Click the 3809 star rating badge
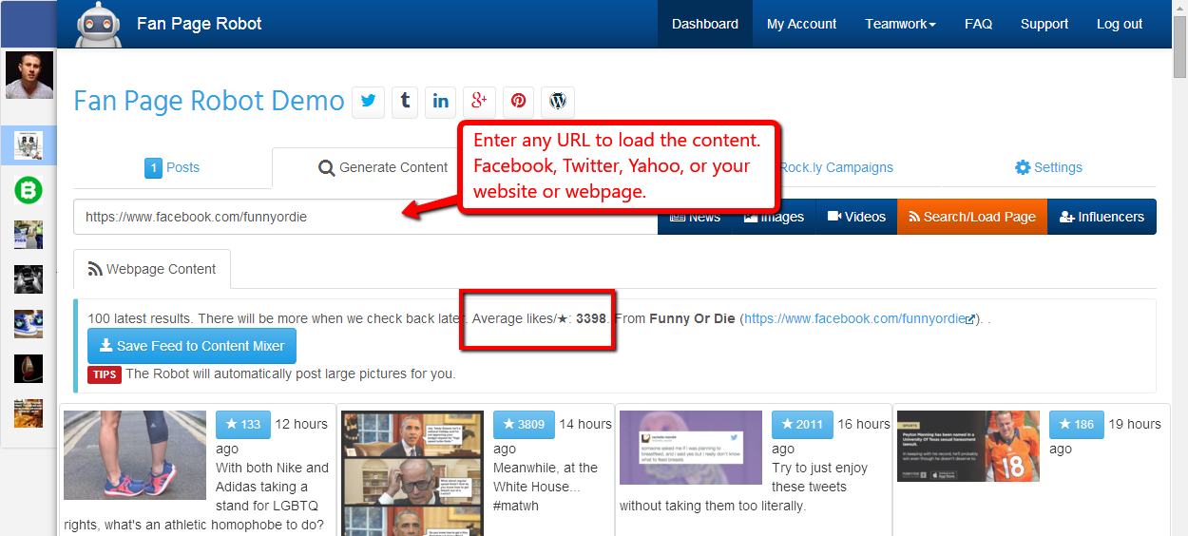 (x=523, y=424)
